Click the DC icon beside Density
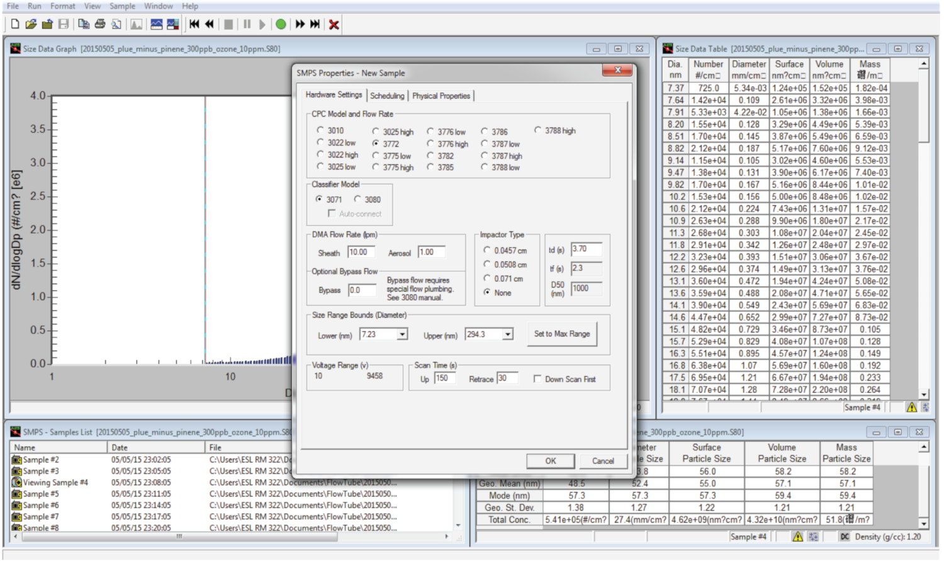 845,536
